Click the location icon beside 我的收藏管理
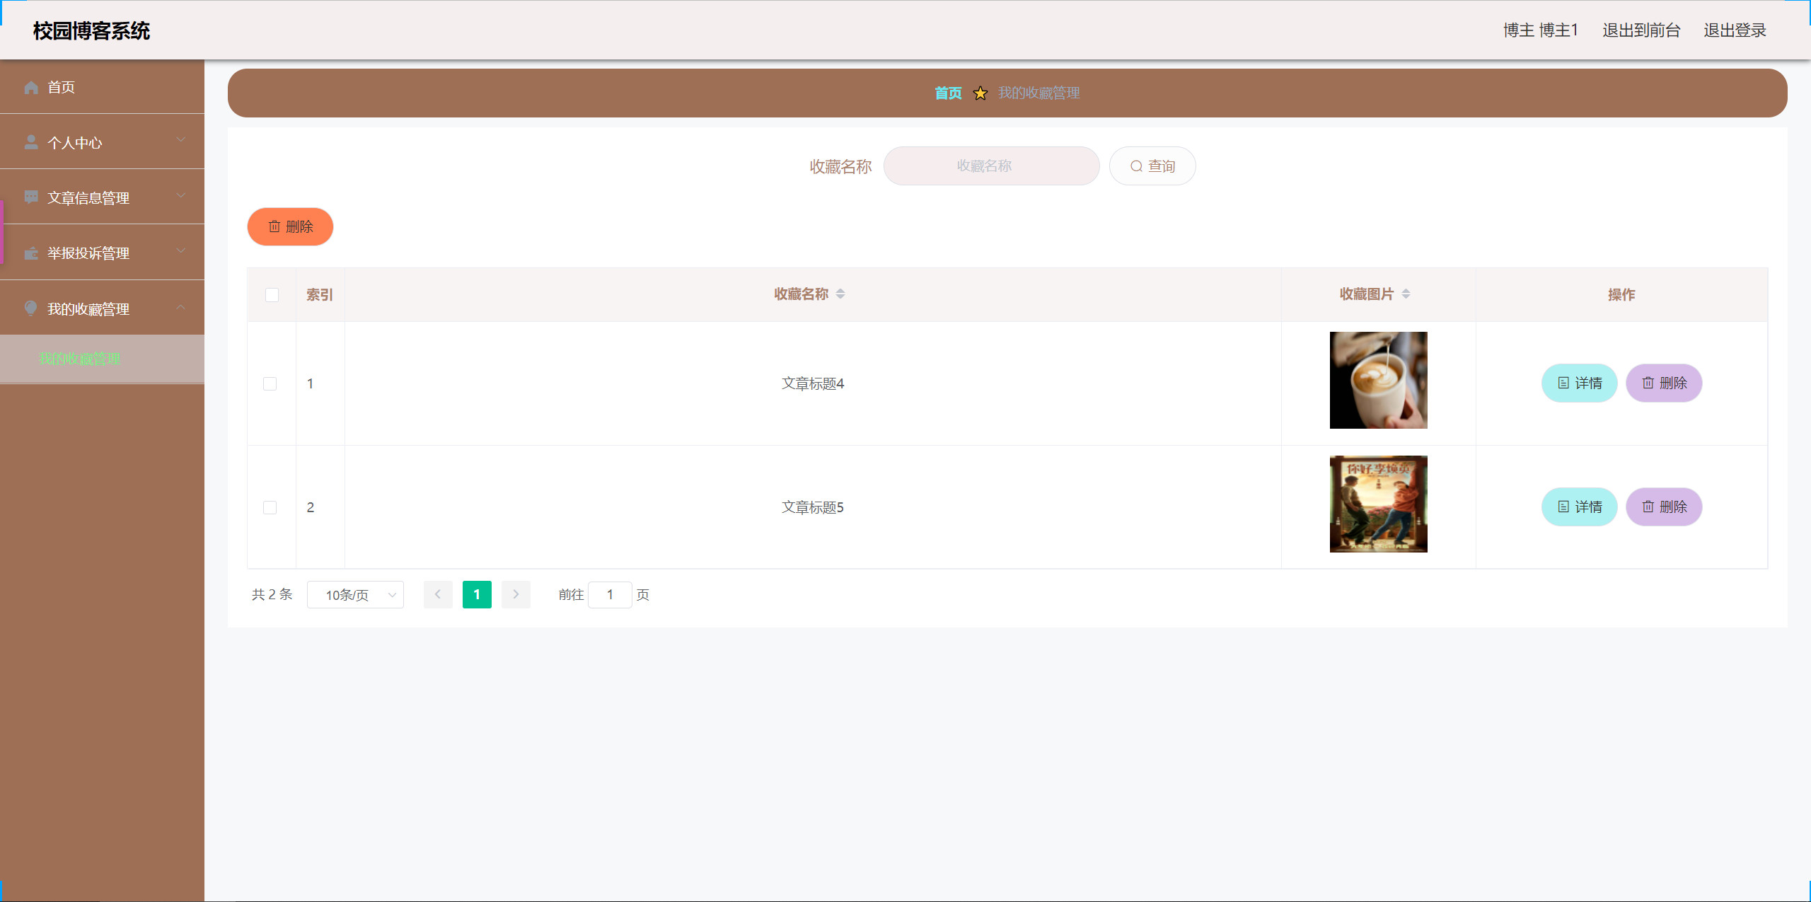This screenshot has height=902, width=1811. coord(31,308)
